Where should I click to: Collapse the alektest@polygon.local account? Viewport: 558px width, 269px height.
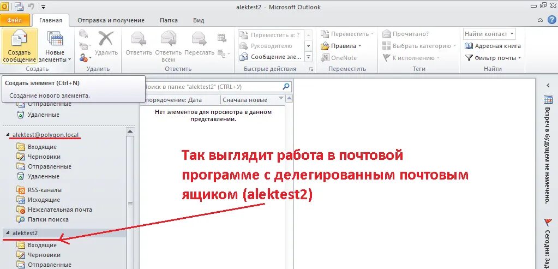pyautogui.click(x=8, y=135)
